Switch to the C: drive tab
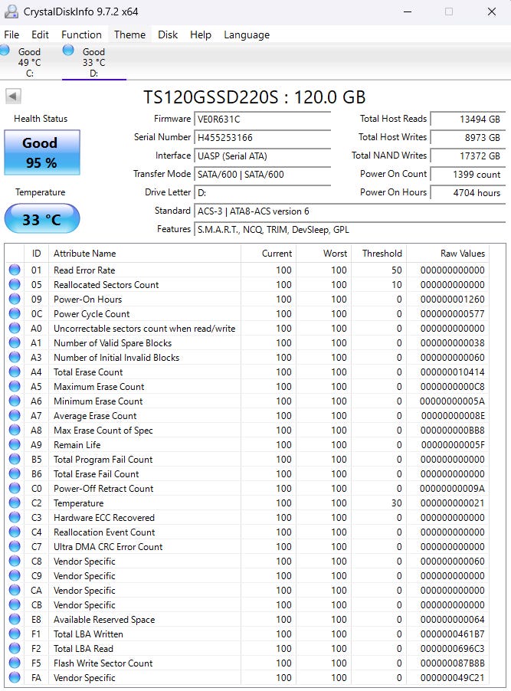This screenshot has height=691, width=511. tap(29, 62)
